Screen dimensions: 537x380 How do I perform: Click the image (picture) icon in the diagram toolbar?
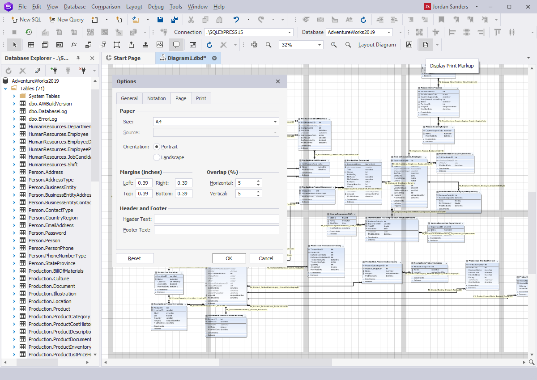tap(160, 45)
